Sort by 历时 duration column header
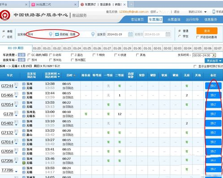 pos(71,75)
